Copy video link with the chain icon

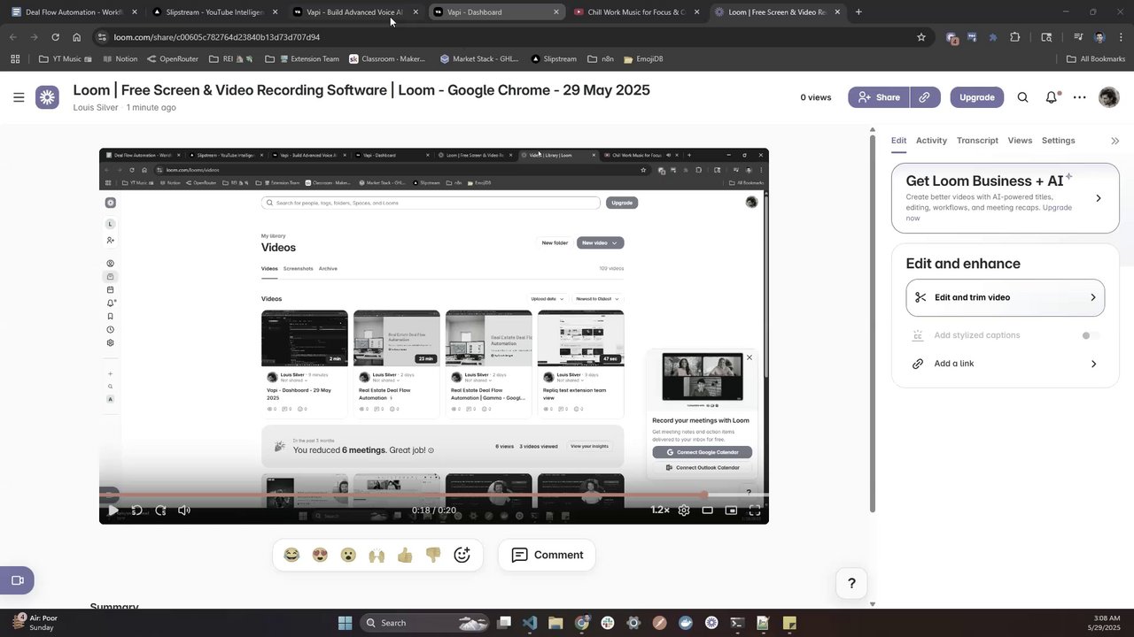pyautogui.click(x=924, y=97)
